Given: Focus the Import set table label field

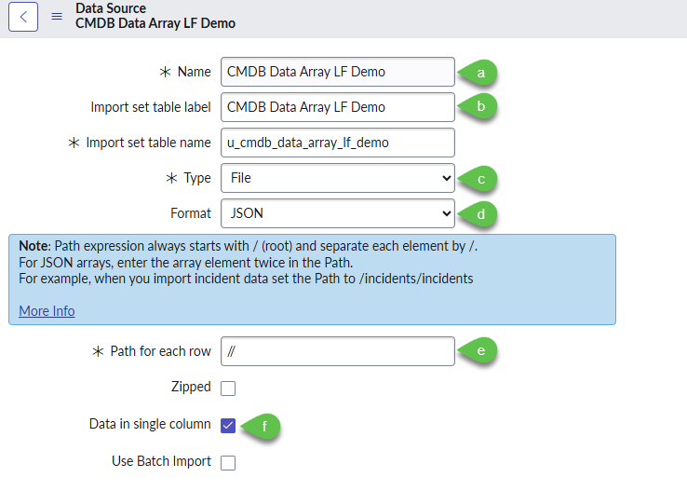Looking at the screenshot, I should tap(337, 107).
